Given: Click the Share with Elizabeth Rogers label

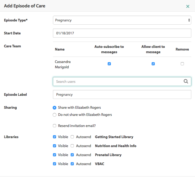Looking at the screenshot, I should coord(79,108).
